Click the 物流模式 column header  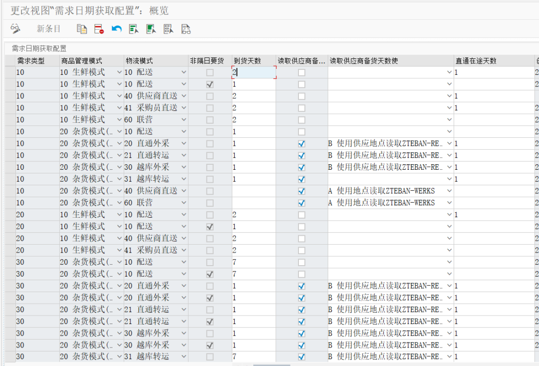pyautogui.click(x=156, y=61)
